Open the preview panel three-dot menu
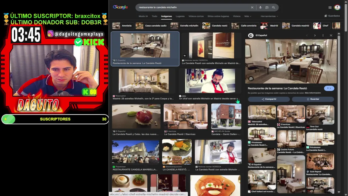348x196 pixels. 323,35
